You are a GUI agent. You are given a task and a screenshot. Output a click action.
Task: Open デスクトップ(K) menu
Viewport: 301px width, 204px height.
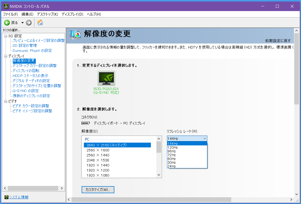coord(47,14)
